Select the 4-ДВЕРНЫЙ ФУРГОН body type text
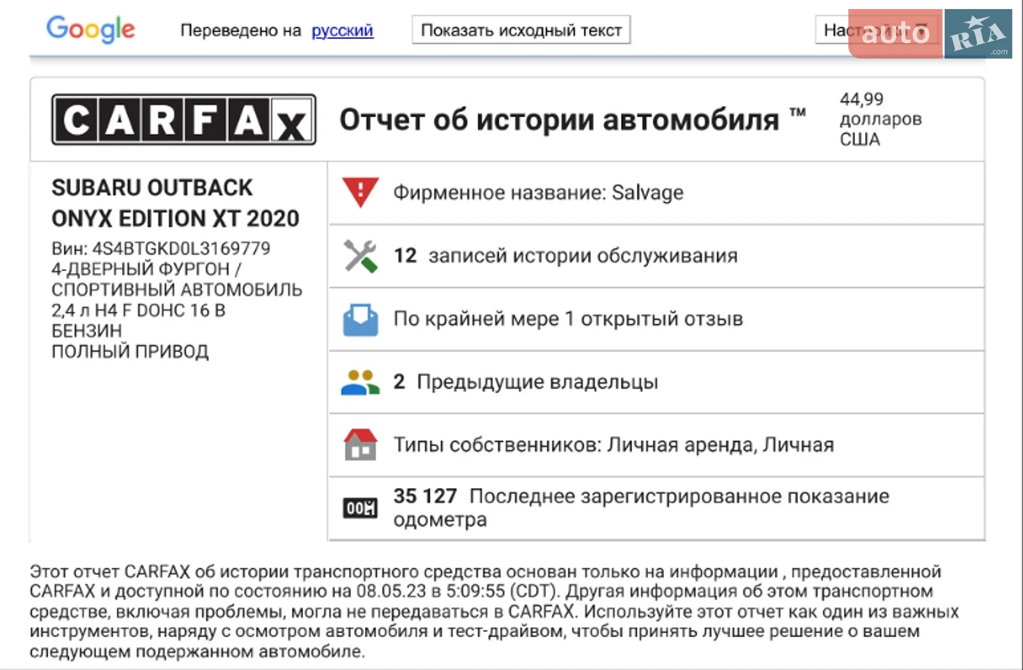The width and height of the screenshot is (1023, 670). click(147, 269)
